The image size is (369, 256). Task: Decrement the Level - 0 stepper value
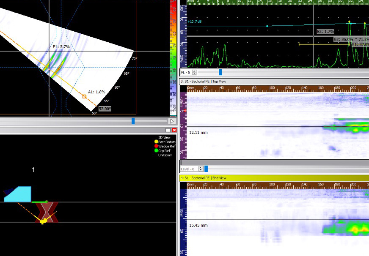point(201,170)
